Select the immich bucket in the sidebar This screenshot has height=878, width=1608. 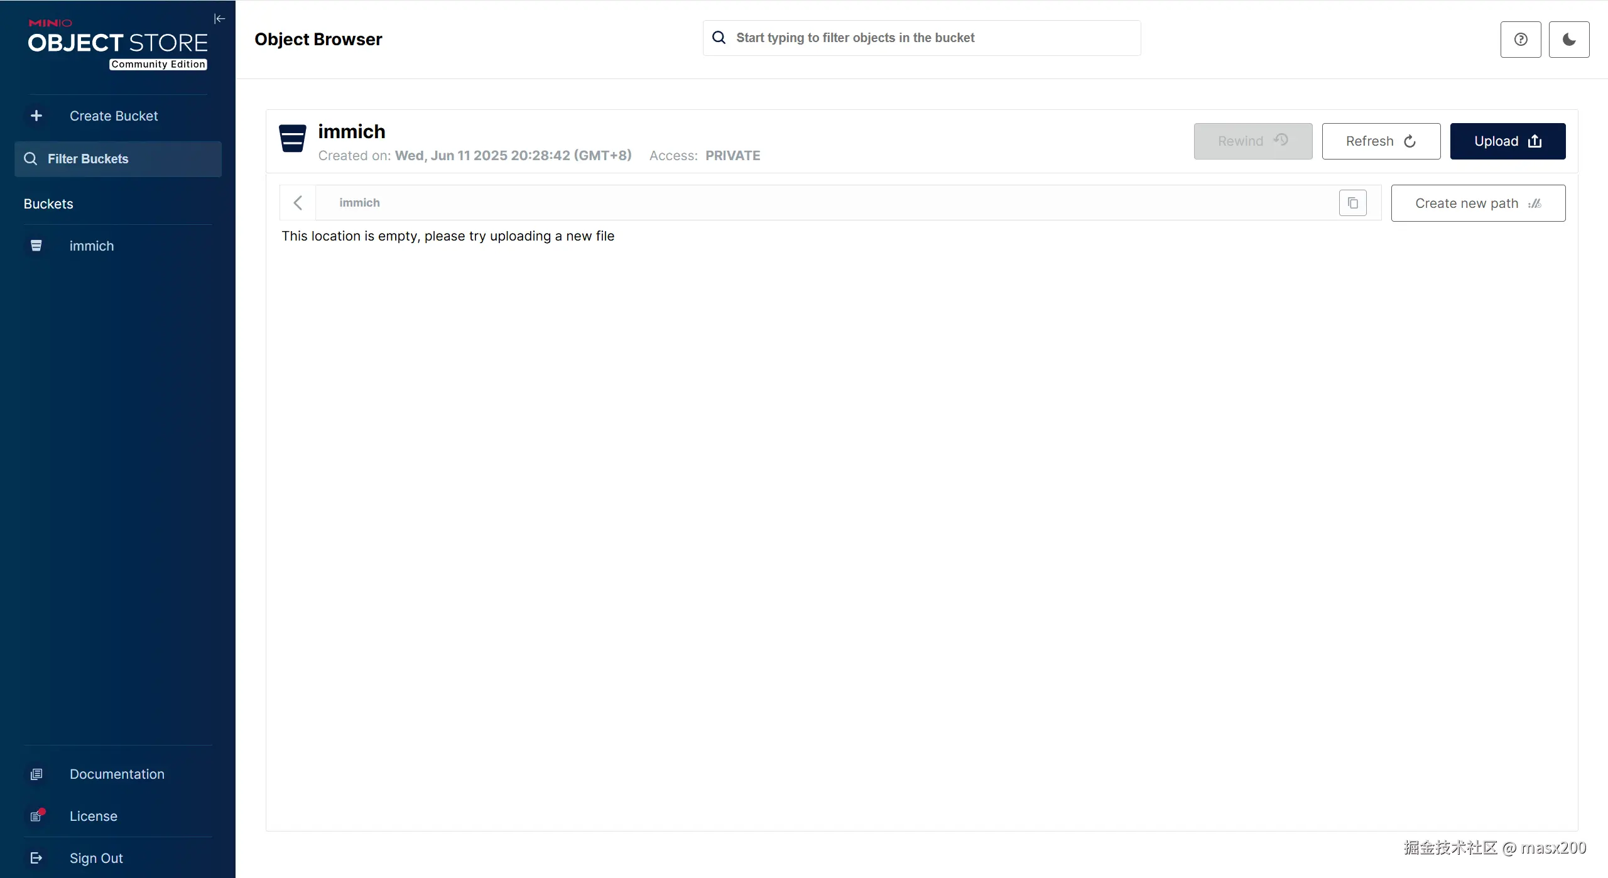(92, 246)
